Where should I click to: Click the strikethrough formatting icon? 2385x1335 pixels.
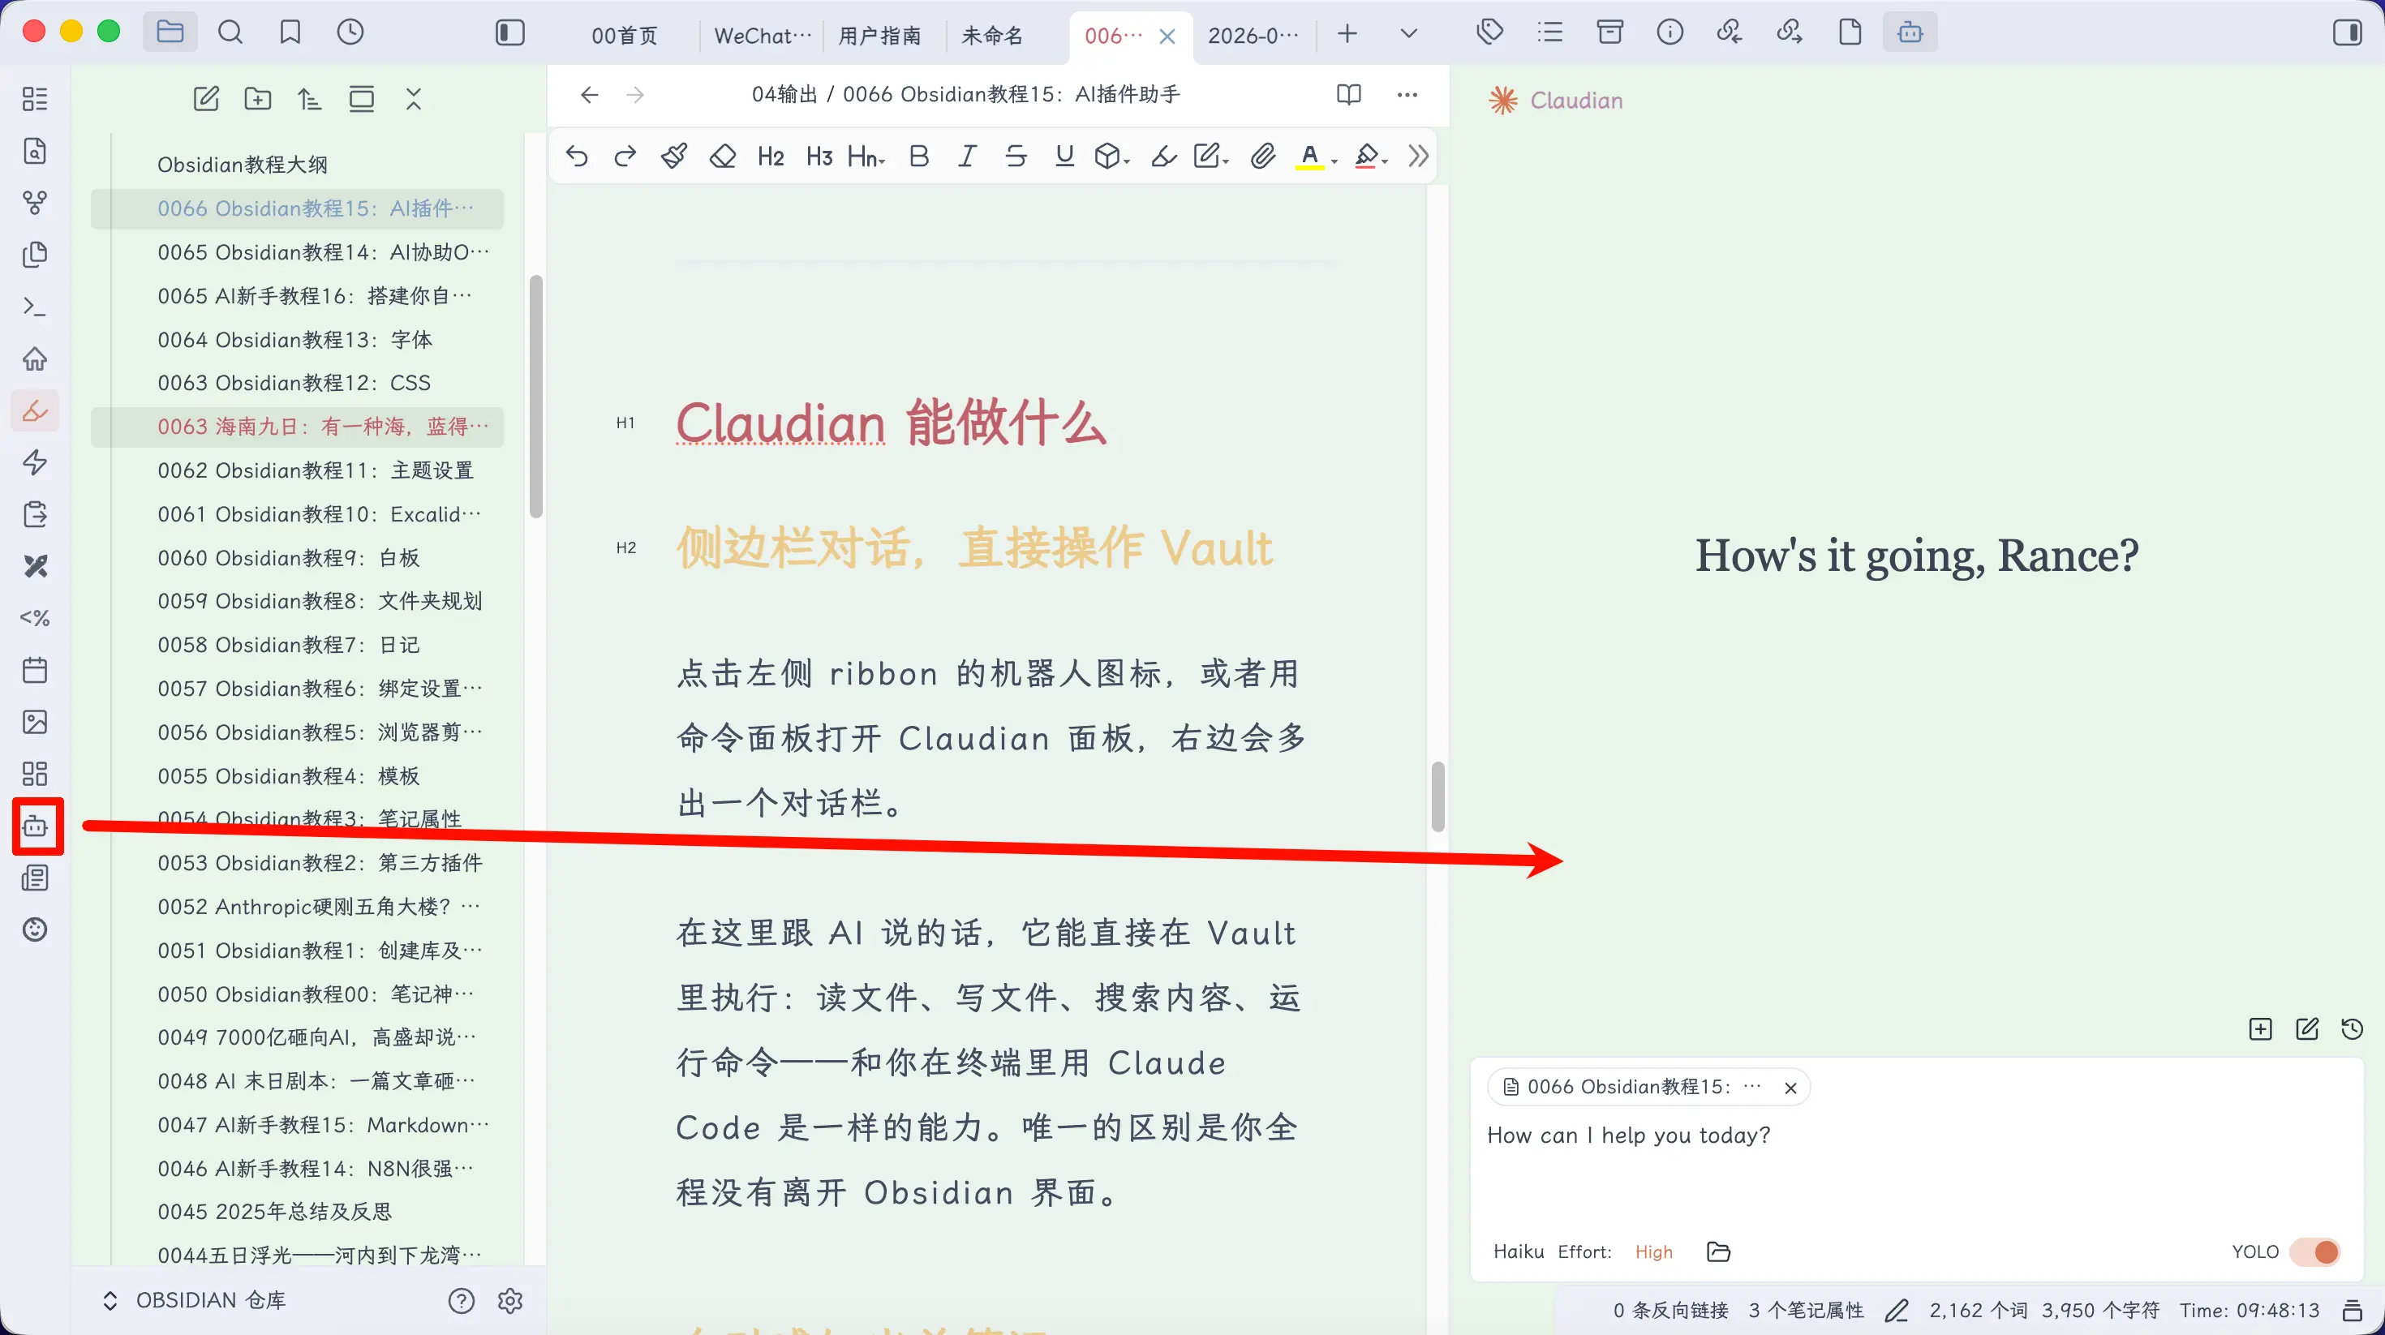click(x=1016, y=157)
